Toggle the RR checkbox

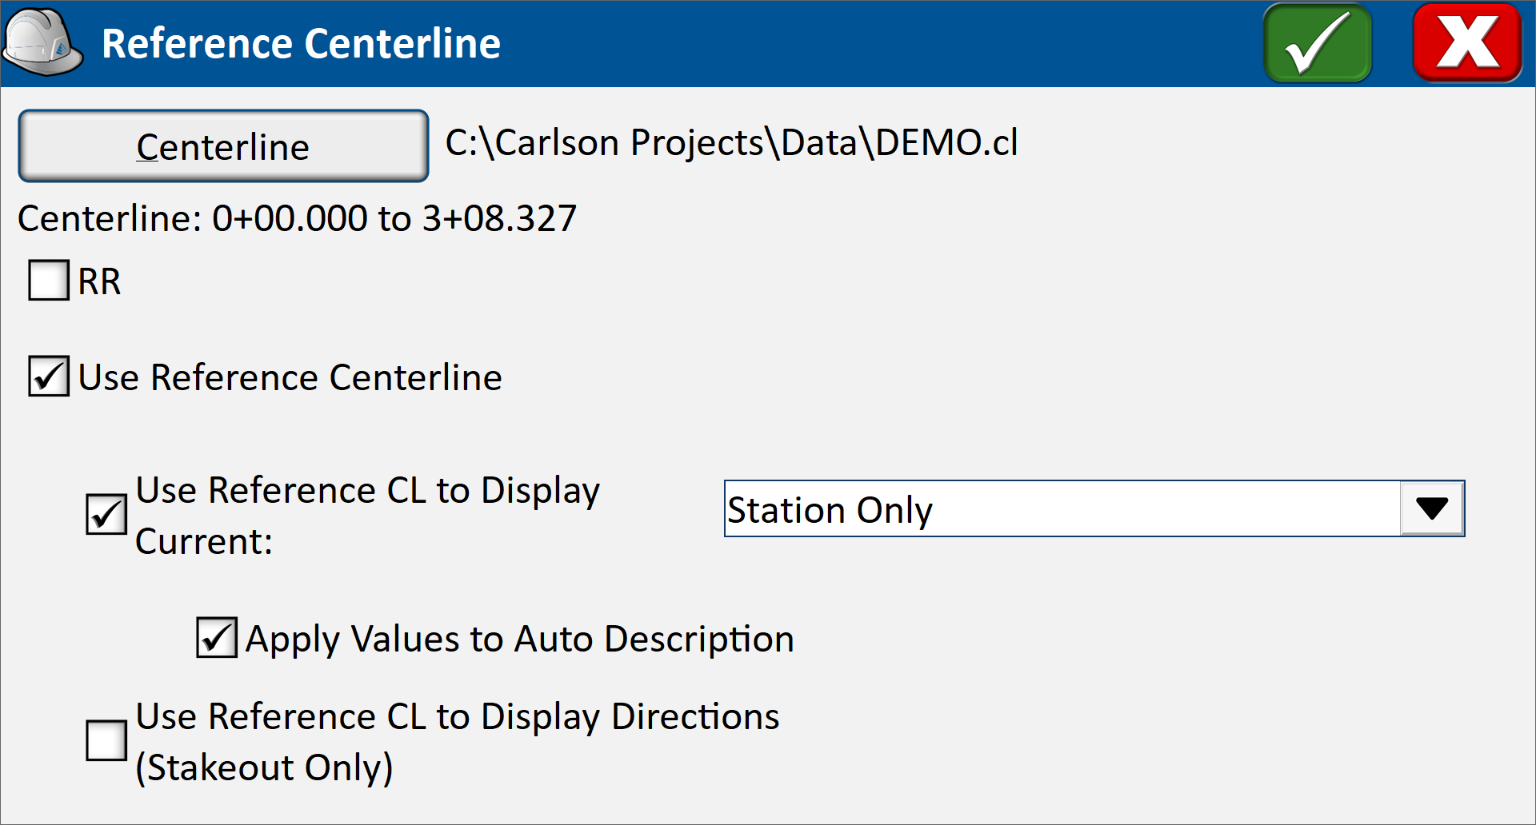coord(49,281)
